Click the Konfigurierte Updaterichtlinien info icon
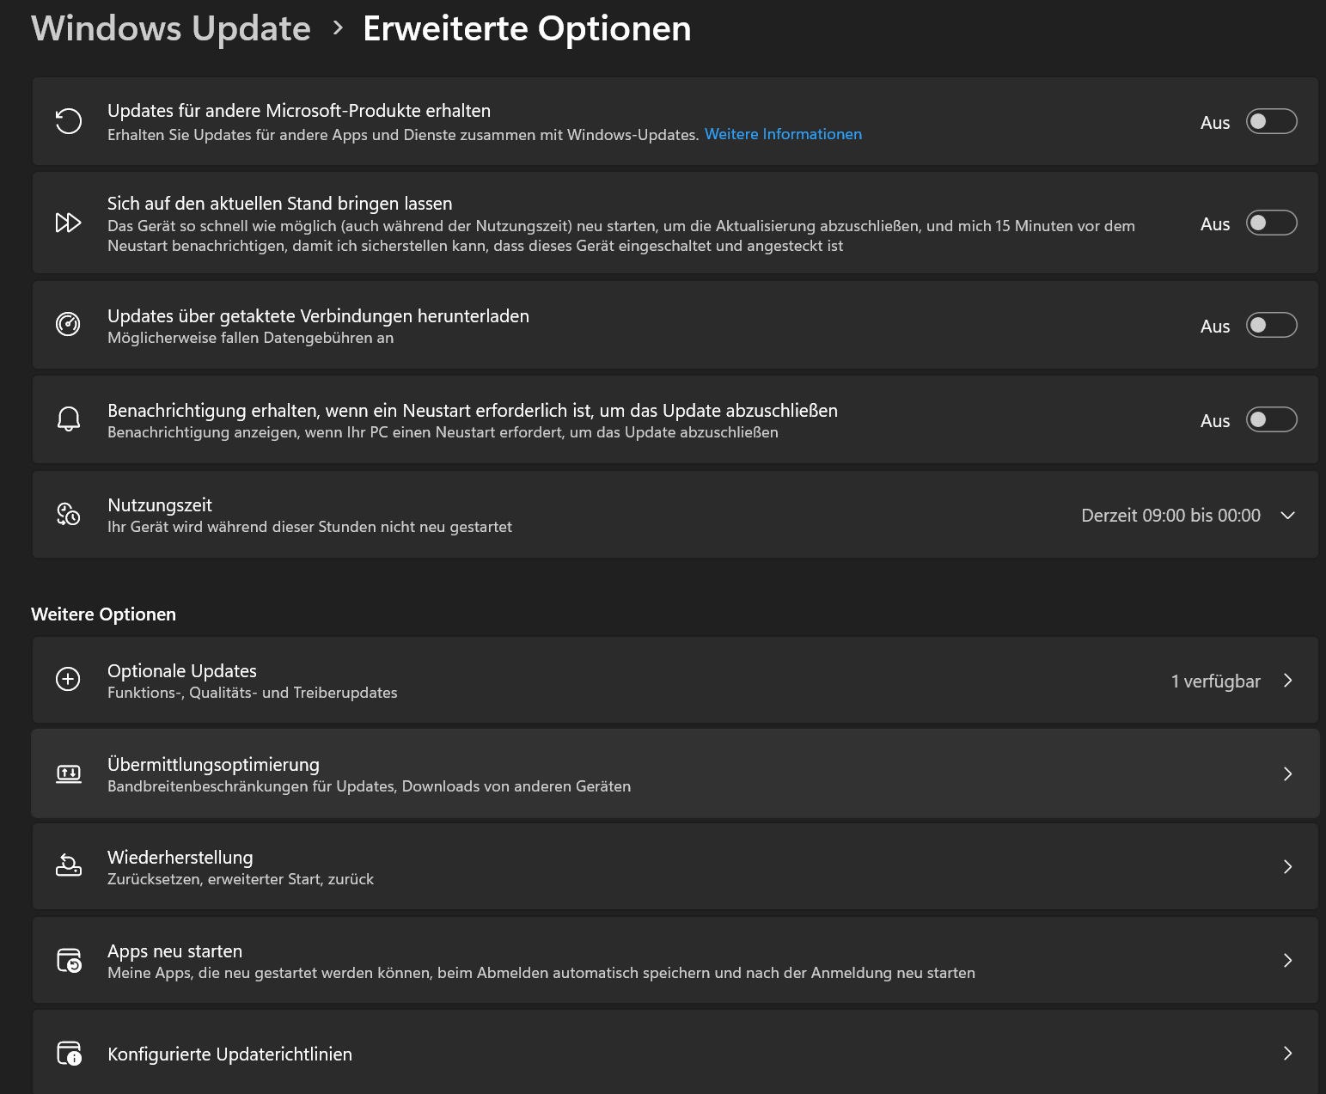This screenshot has width=1326, height=1094. 69,1053
